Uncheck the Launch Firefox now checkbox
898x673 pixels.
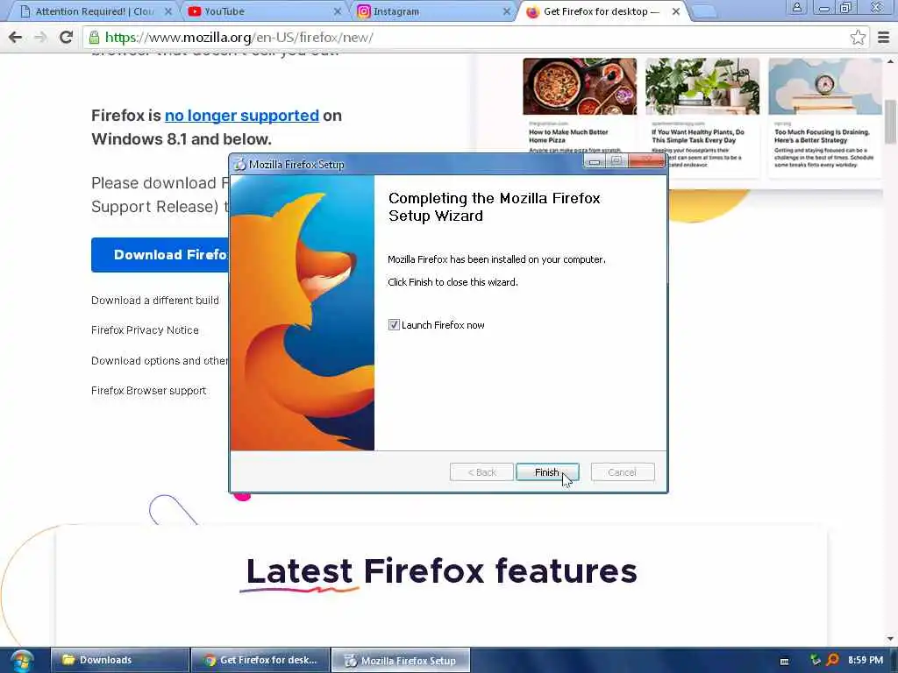[394, 325]
